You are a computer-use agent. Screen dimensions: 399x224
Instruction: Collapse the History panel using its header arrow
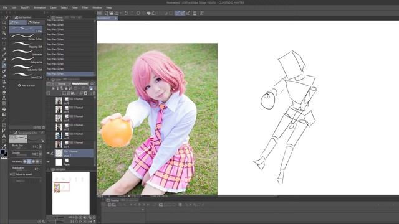click(49, 17)
